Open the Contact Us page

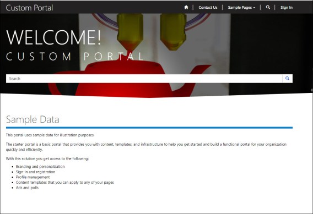coord(208,8)
